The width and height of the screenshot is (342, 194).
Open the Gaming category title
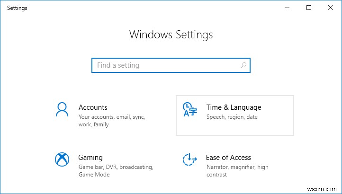point(90,158)
